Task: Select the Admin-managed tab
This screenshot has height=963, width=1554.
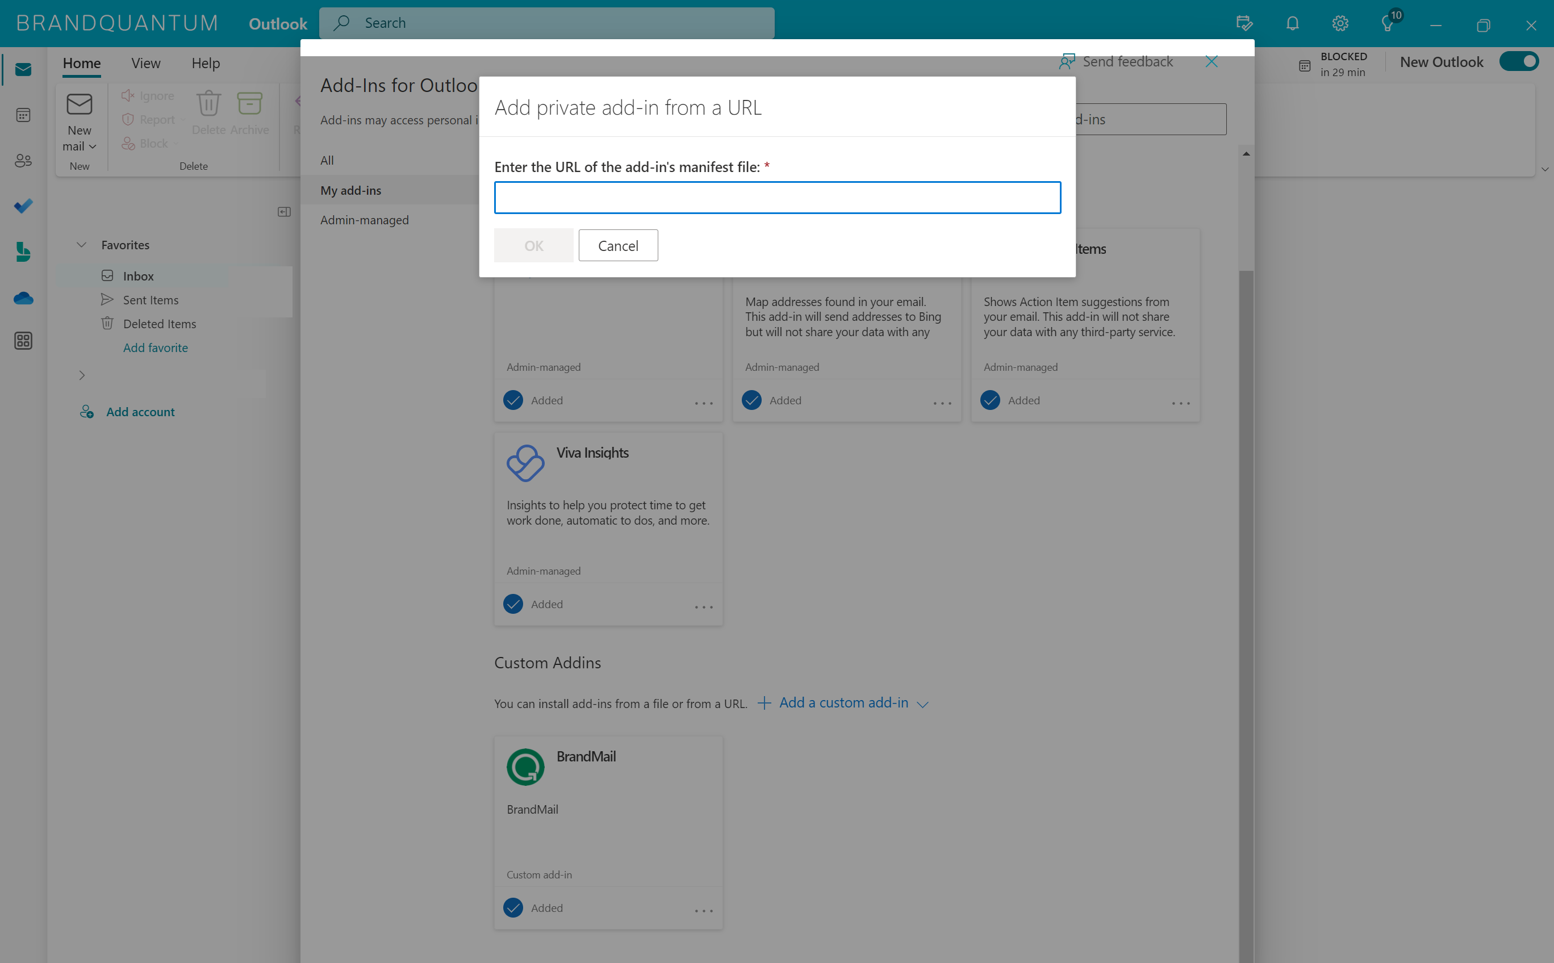Action: pos(363,219)
